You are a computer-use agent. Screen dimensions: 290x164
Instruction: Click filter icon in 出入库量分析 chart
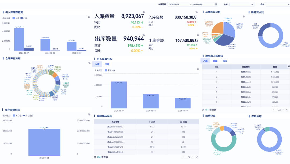pyautogui.click(x=198, y=69)
